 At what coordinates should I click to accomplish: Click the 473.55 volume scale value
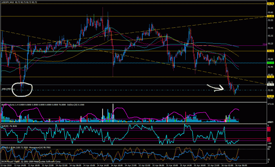(270, 104)
